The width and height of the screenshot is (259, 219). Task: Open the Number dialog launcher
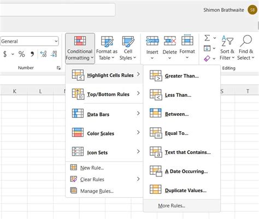(58, 68)
